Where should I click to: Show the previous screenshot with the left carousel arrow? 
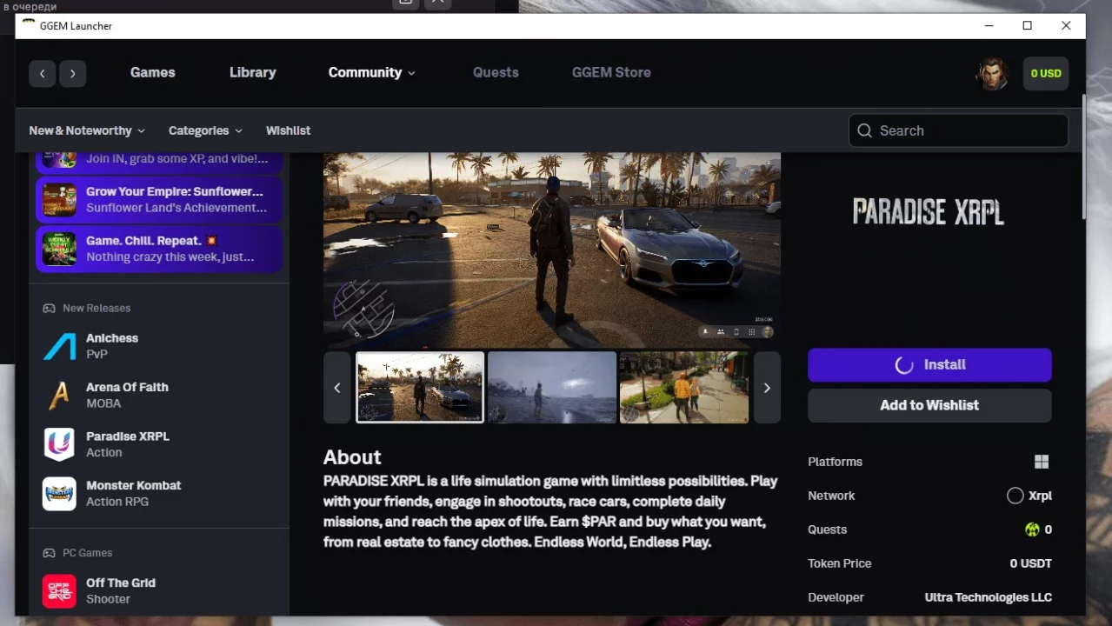[x=337, y=388]
